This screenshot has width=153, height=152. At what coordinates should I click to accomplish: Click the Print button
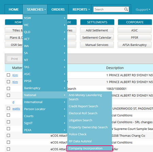[x=14, y=59]
